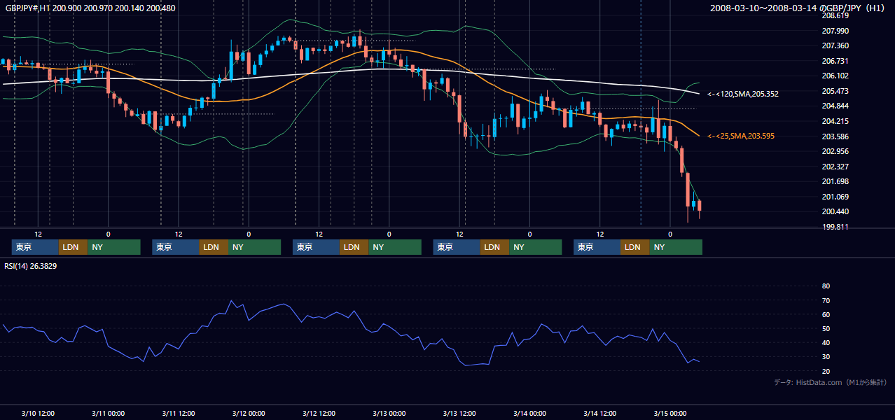Select the leftmost 東京 session block
The image size is (895, 420).
(x=35, y=247)
